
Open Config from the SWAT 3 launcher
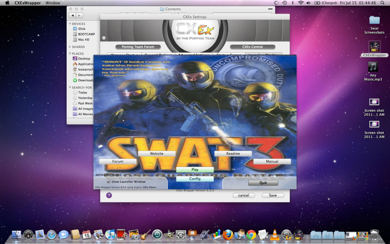click(195, 179)
